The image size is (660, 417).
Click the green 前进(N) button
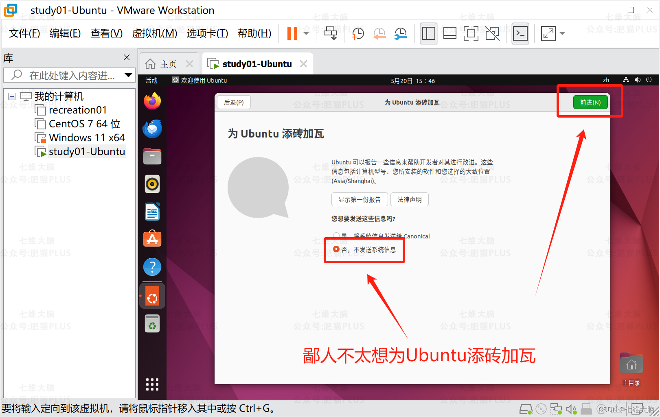click(590, 102)
